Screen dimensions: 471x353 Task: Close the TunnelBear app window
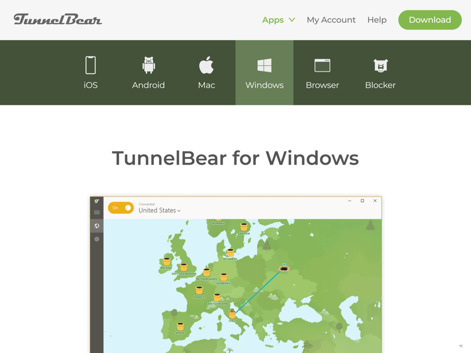point(375,201)
